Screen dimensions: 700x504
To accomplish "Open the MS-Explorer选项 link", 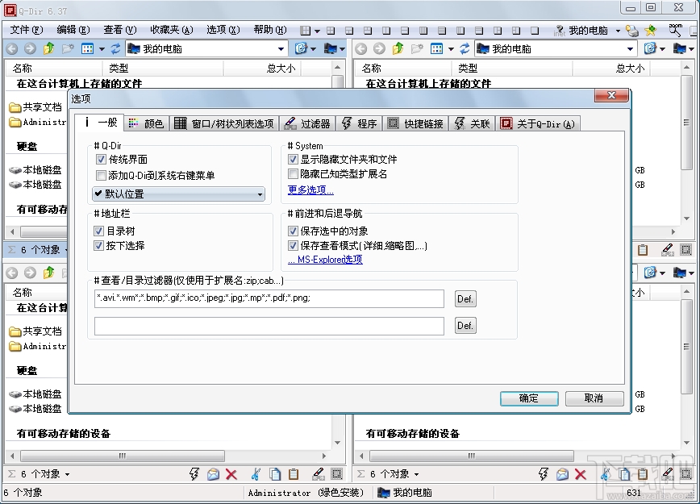I will 325,260.
